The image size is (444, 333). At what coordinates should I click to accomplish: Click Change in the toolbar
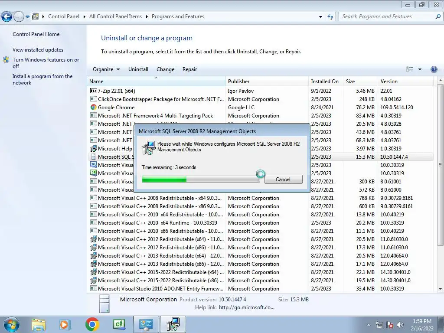click(x=165, y=69)
